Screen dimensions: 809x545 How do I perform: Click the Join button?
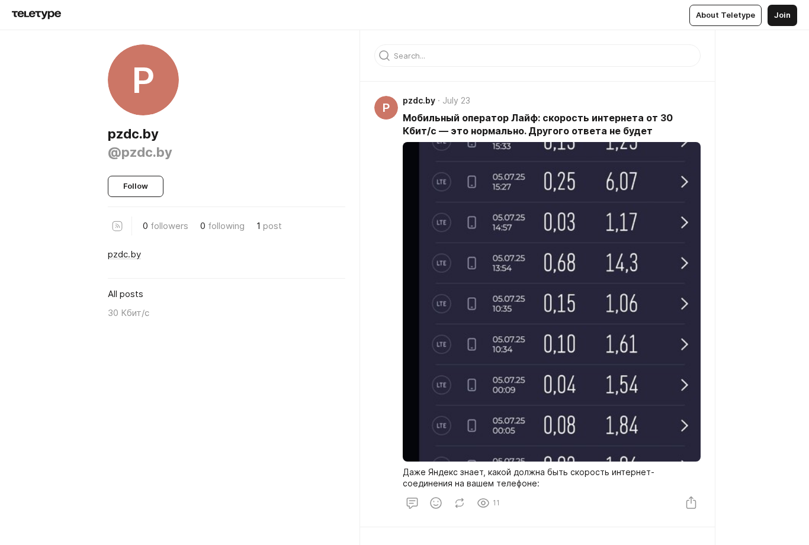point(782,15)
